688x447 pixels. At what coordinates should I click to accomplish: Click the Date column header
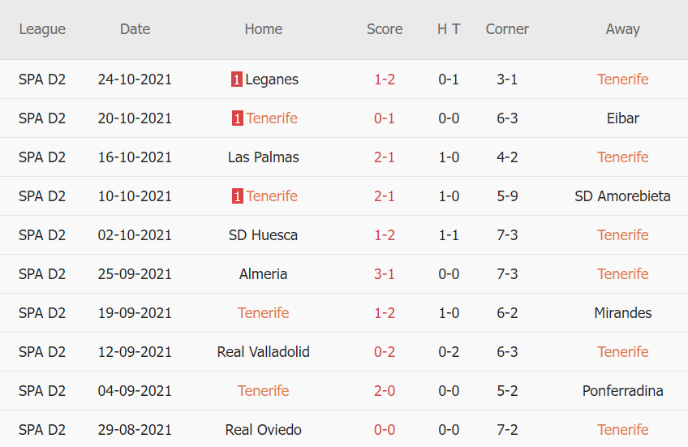click(x=135, y=29)
